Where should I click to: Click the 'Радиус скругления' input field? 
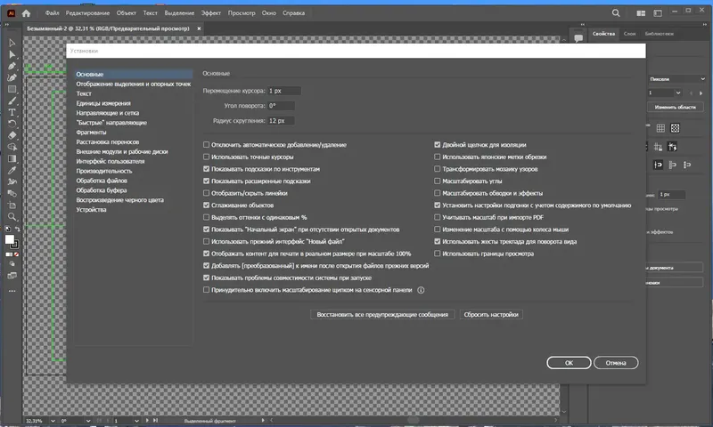tap(281, 121)
